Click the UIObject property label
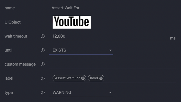 click(x=13, y=22)
